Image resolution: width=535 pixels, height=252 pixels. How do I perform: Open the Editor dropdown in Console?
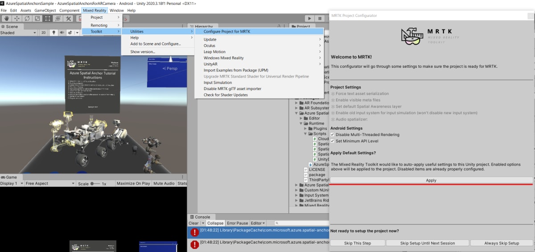pyautogui.click(x=258, y=223)
